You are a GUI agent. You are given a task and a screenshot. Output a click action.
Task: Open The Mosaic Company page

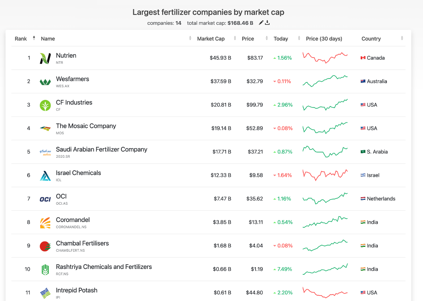(86, 126)
